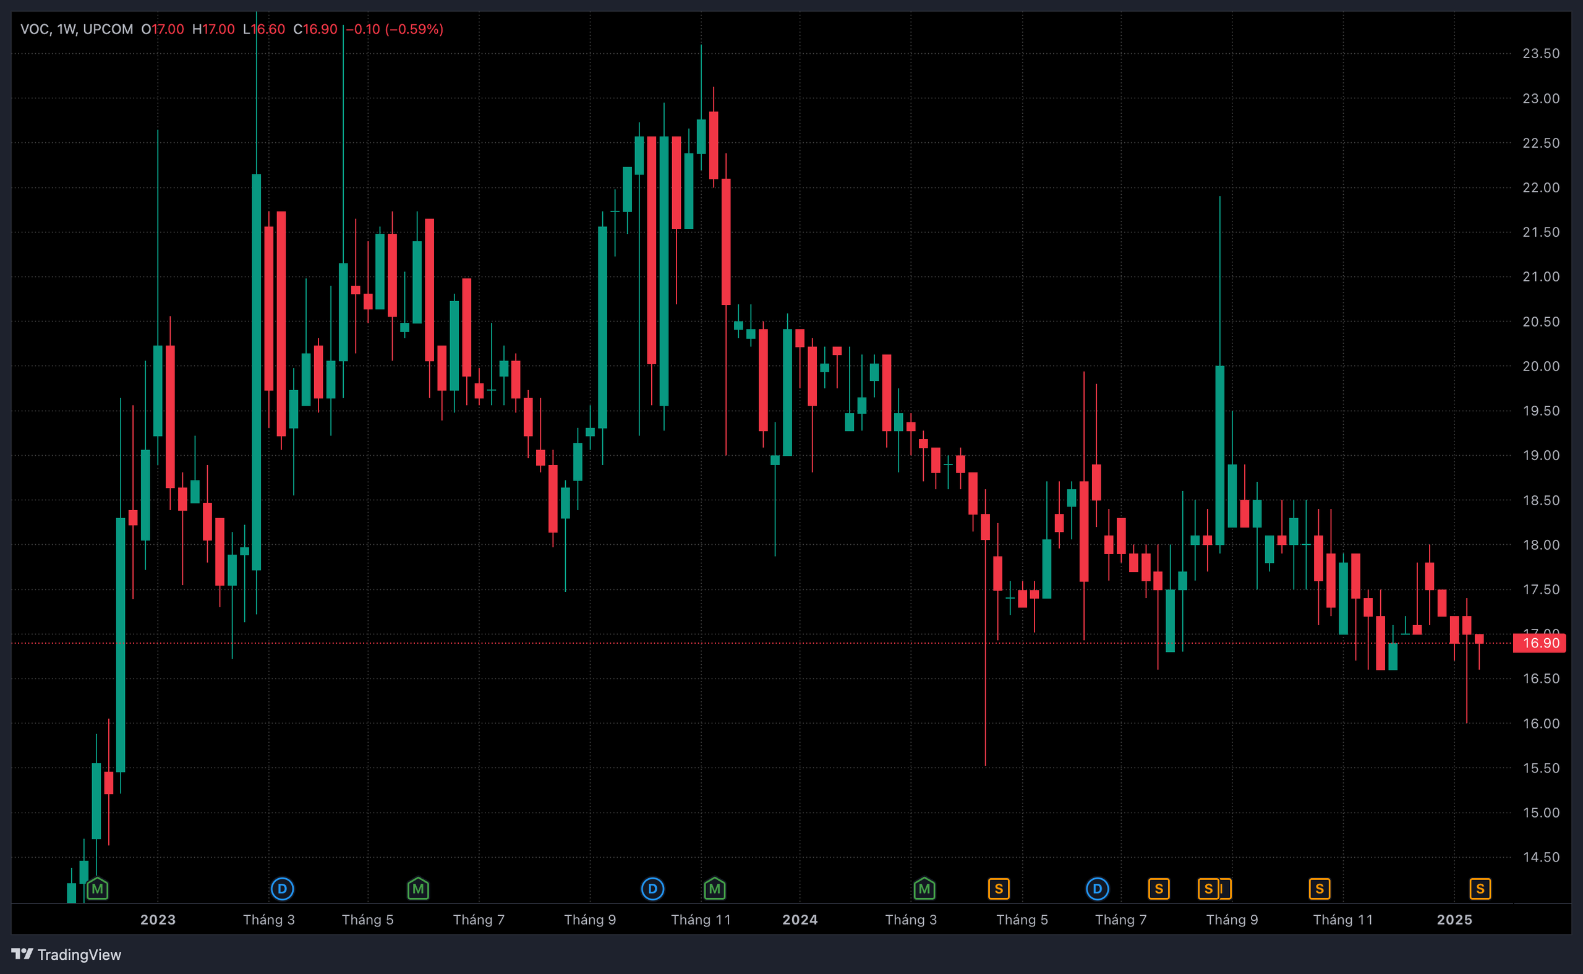
Task: Click the open value O17.00
Action: [163, 29]
